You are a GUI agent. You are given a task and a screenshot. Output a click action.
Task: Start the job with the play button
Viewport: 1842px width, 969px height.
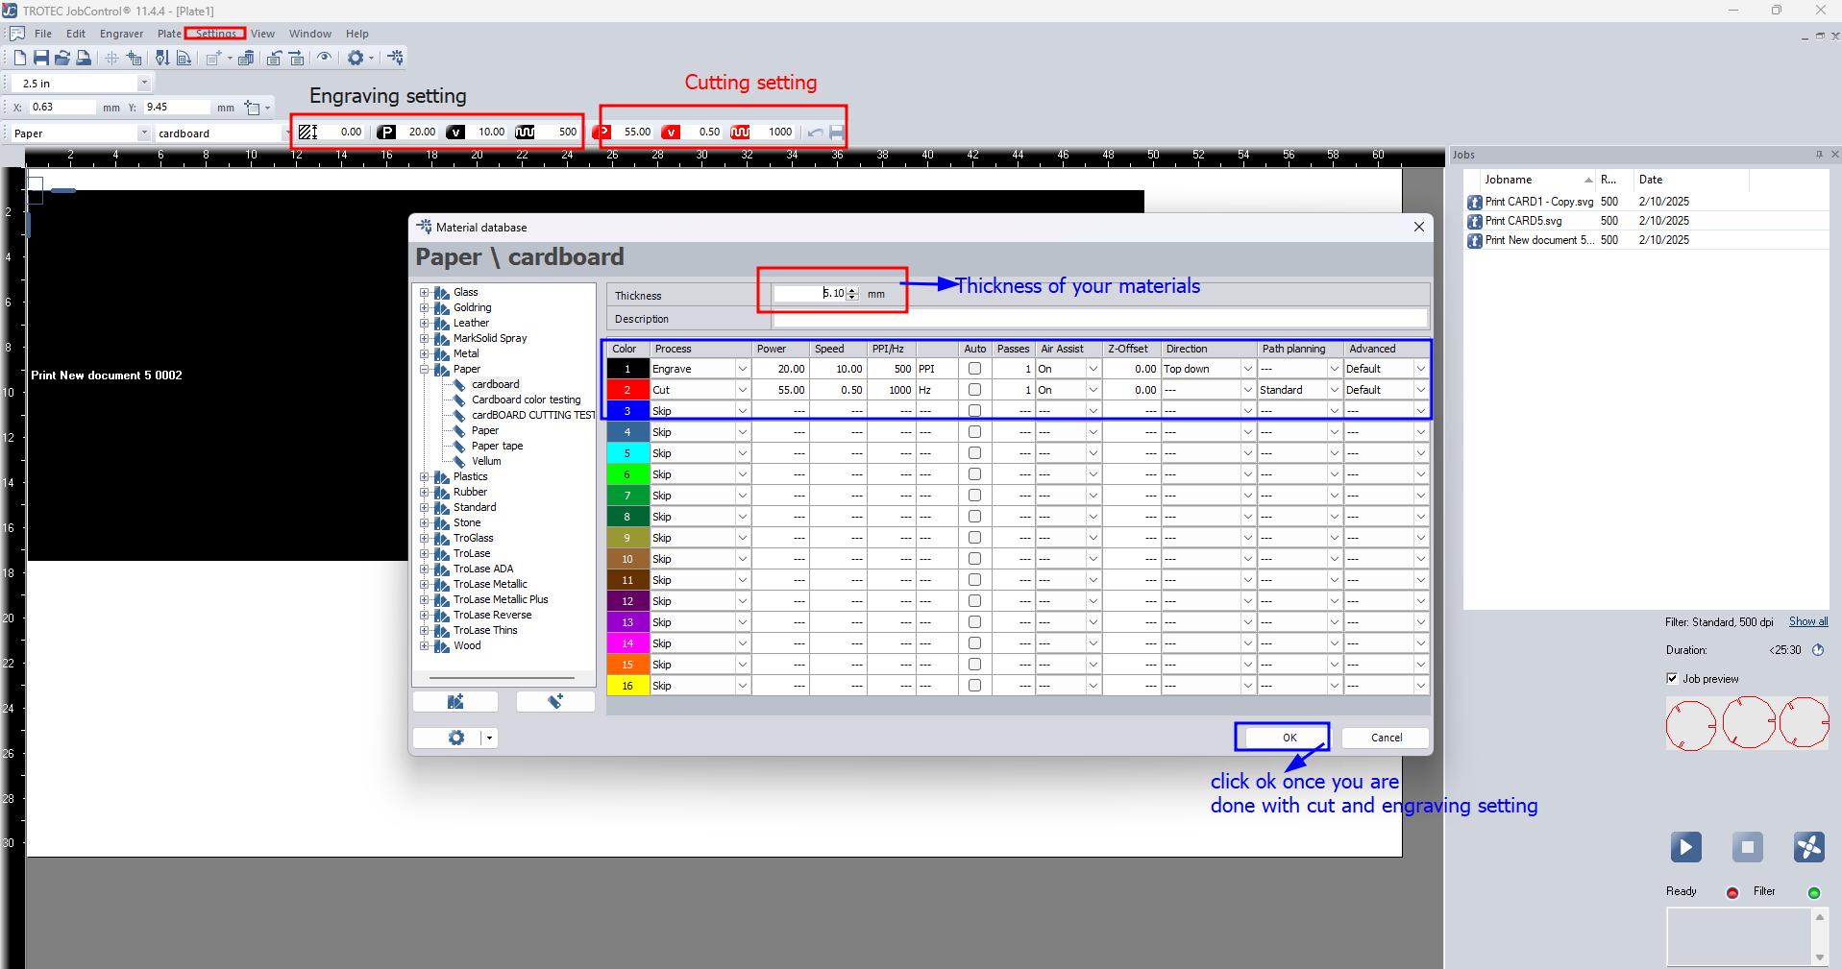coord(1685,847)
